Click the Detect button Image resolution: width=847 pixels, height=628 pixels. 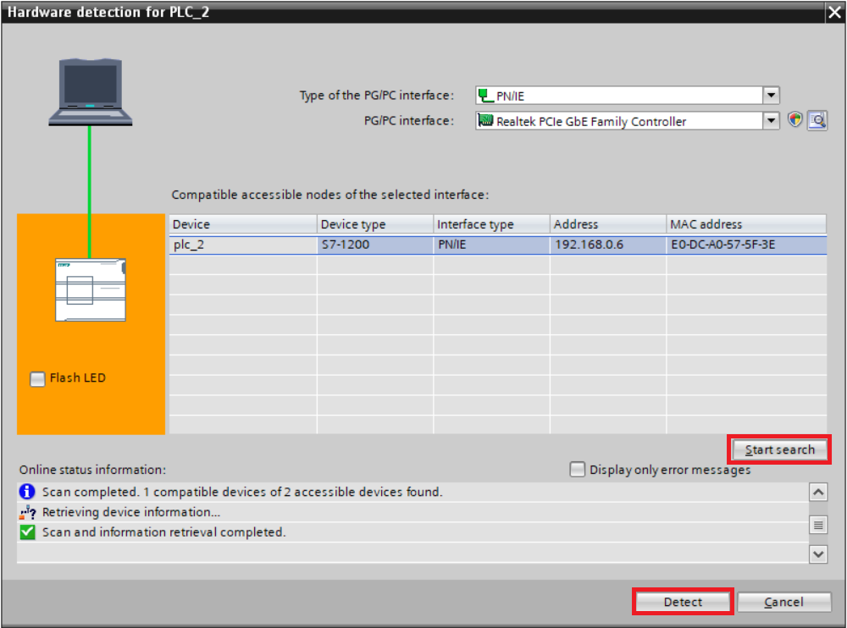(x=683, y=602)
